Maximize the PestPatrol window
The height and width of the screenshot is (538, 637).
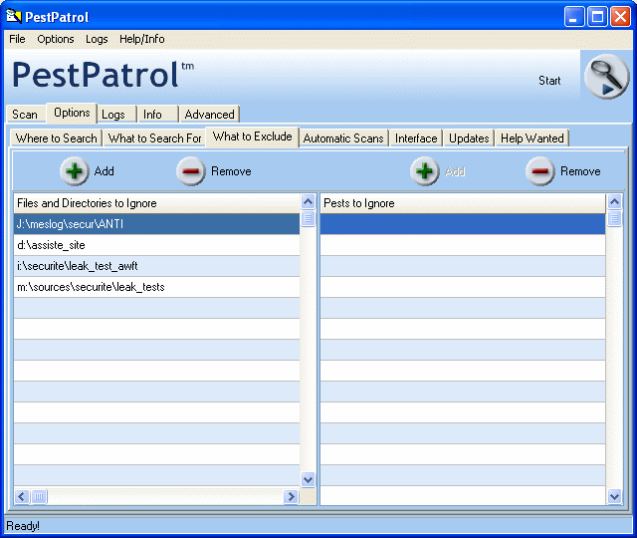[597, 17]
